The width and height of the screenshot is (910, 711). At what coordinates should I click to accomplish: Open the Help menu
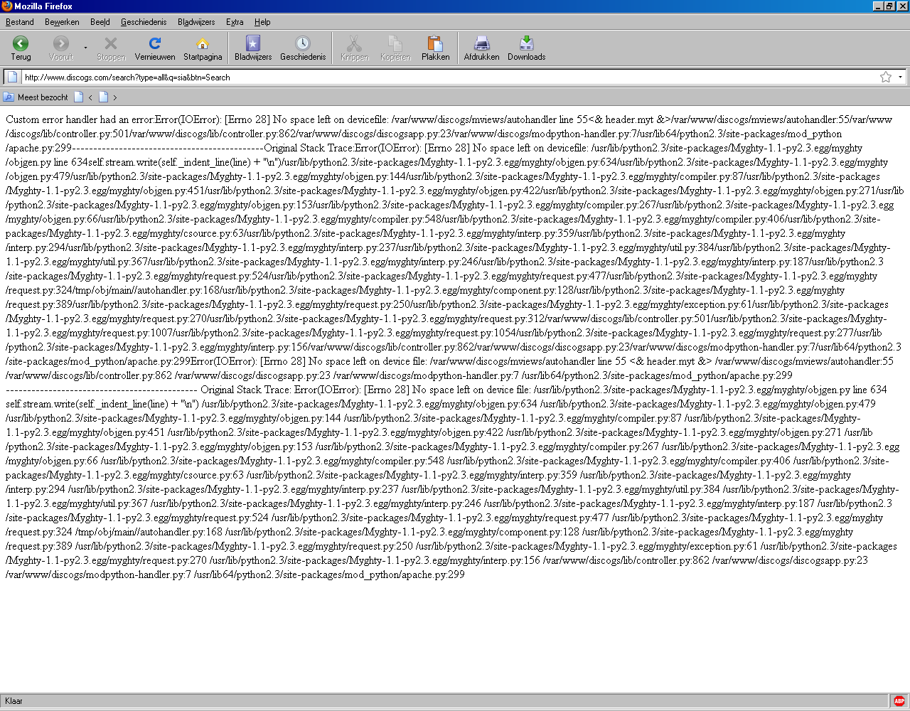[262, 22]
